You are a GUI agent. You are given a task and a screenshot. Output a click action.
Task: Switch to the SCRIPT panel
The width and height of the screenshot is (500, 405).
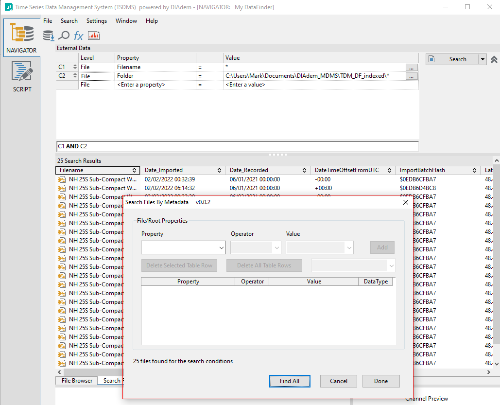tap(21, 76)
